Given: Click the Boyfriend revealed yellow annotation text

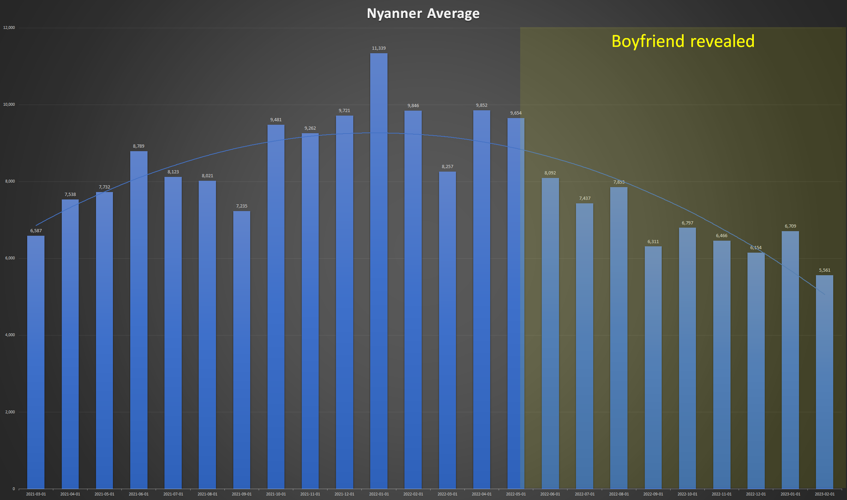Looking at the screenshot, I should (x=683, y=41).
